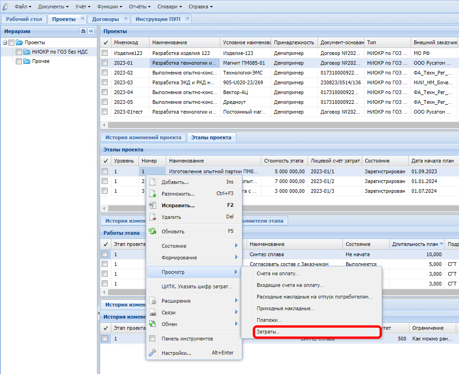Click the Добавить page icon in context menu

(x=152, y=182)
